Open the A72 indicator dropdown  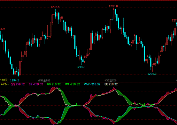[x=4, y=84]
